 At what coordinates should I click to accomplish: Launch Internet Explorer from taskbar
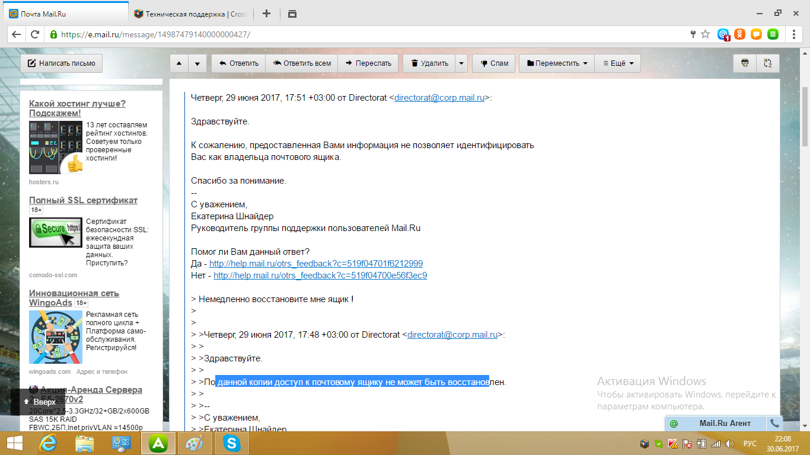[47, 443]
